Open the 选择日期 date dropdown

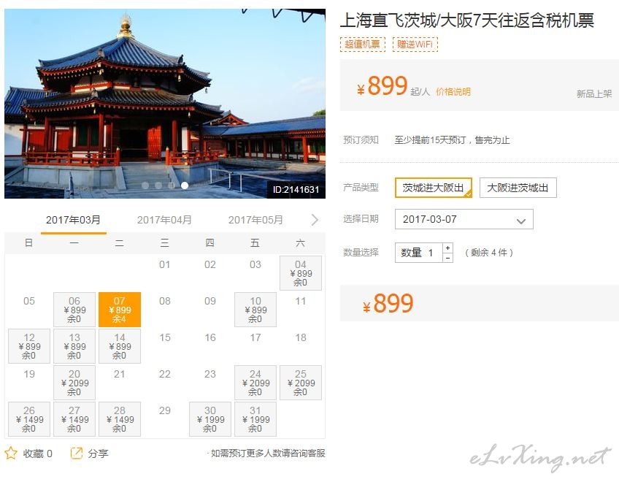[464, 219]
